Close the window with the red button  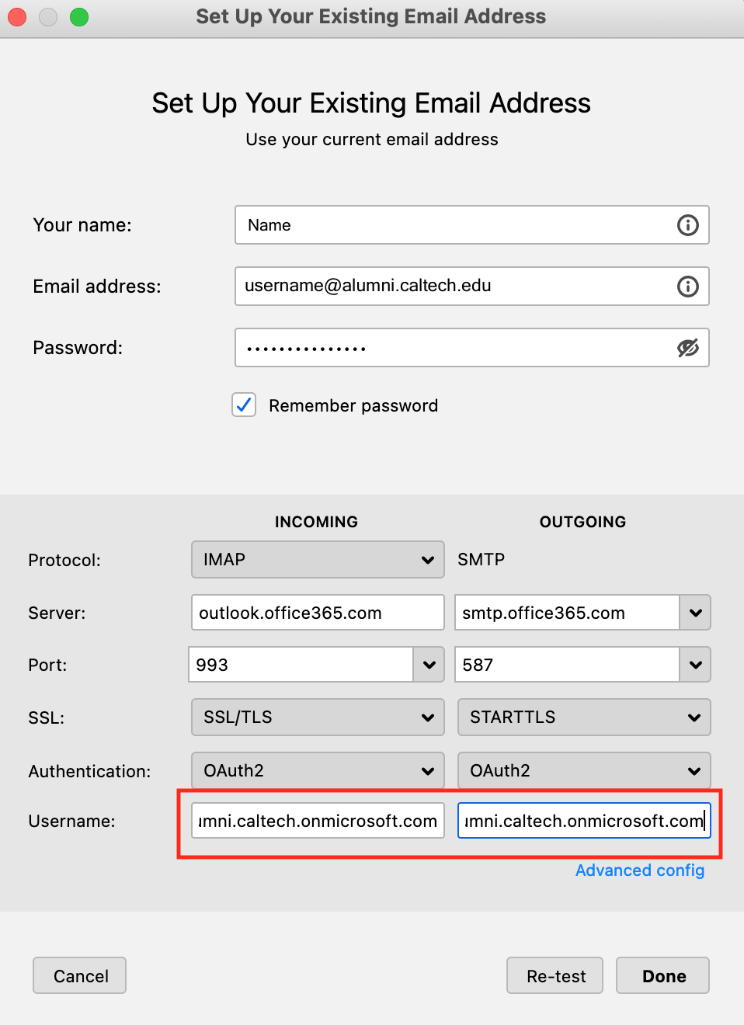(x=17, y=17)
